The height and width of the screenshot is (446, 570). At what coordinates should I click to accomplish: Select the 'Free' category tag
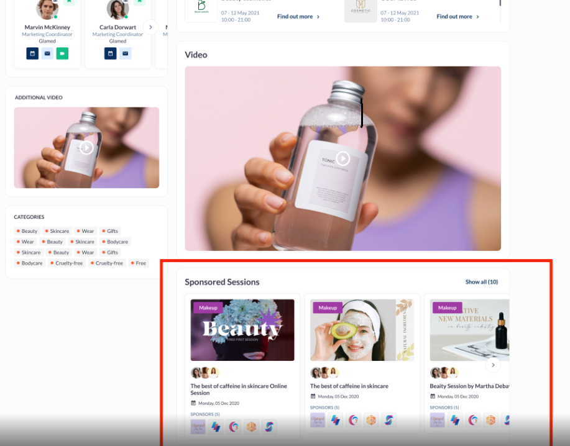coord(139,263)
